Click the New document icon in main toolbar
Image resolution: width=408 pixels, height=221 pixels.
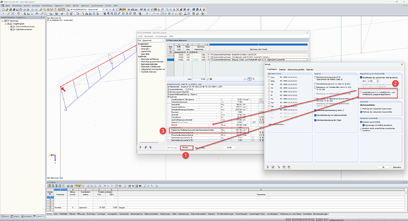click(3, 10)
